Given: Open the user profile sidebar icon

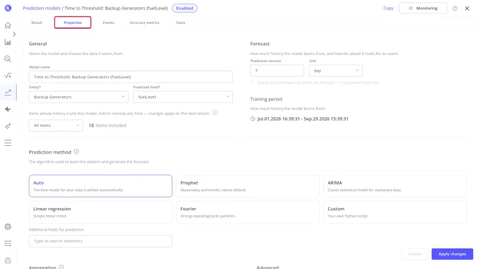Looking at the screenshot, I should coord(8,261).
